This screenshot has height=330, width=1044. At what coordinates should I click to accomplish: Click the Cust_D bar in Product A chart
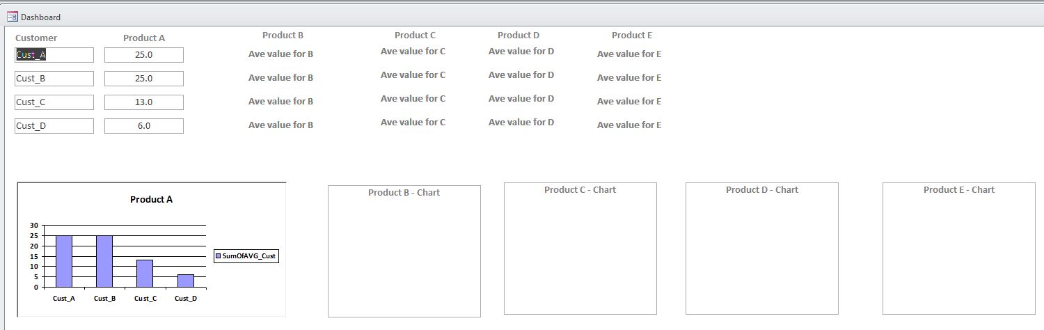click(185, 281)
